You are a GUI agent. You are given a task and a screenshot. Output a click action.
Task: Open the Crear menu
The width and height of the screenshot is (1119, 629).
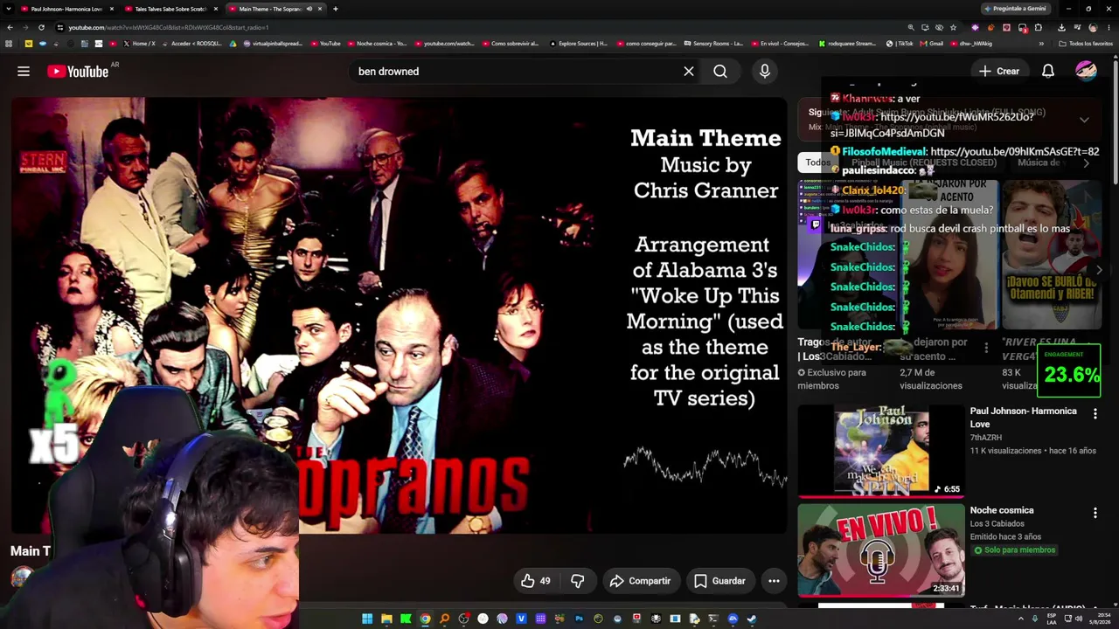(999, 72)
